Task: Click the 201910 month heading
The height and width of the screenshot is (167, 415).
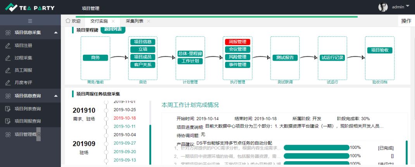Action: pos(84,110)
